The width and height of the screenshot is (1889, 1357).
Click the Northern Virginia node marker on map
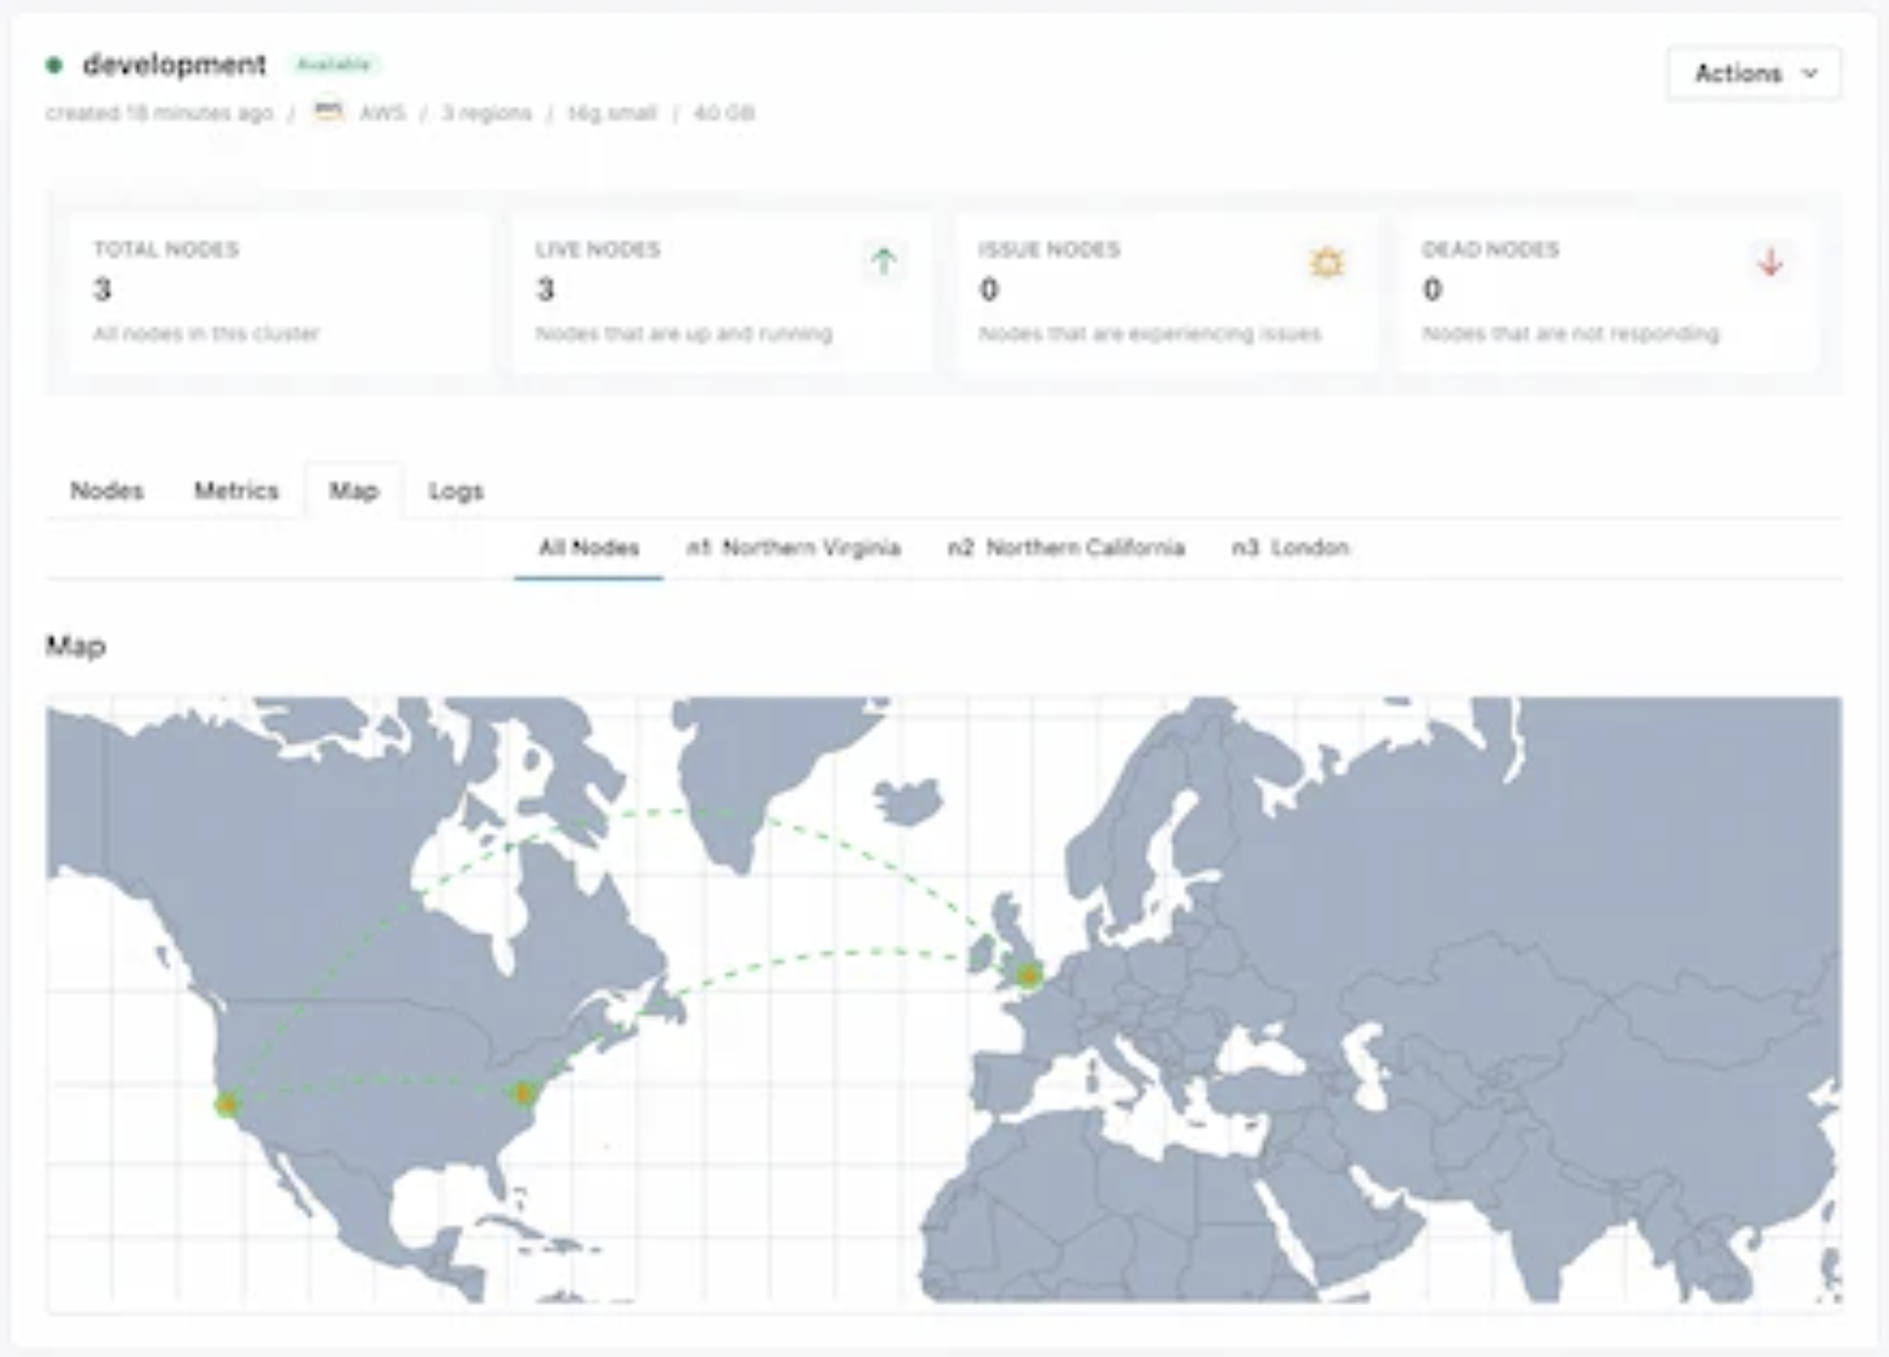click(x=524, y=1094)
